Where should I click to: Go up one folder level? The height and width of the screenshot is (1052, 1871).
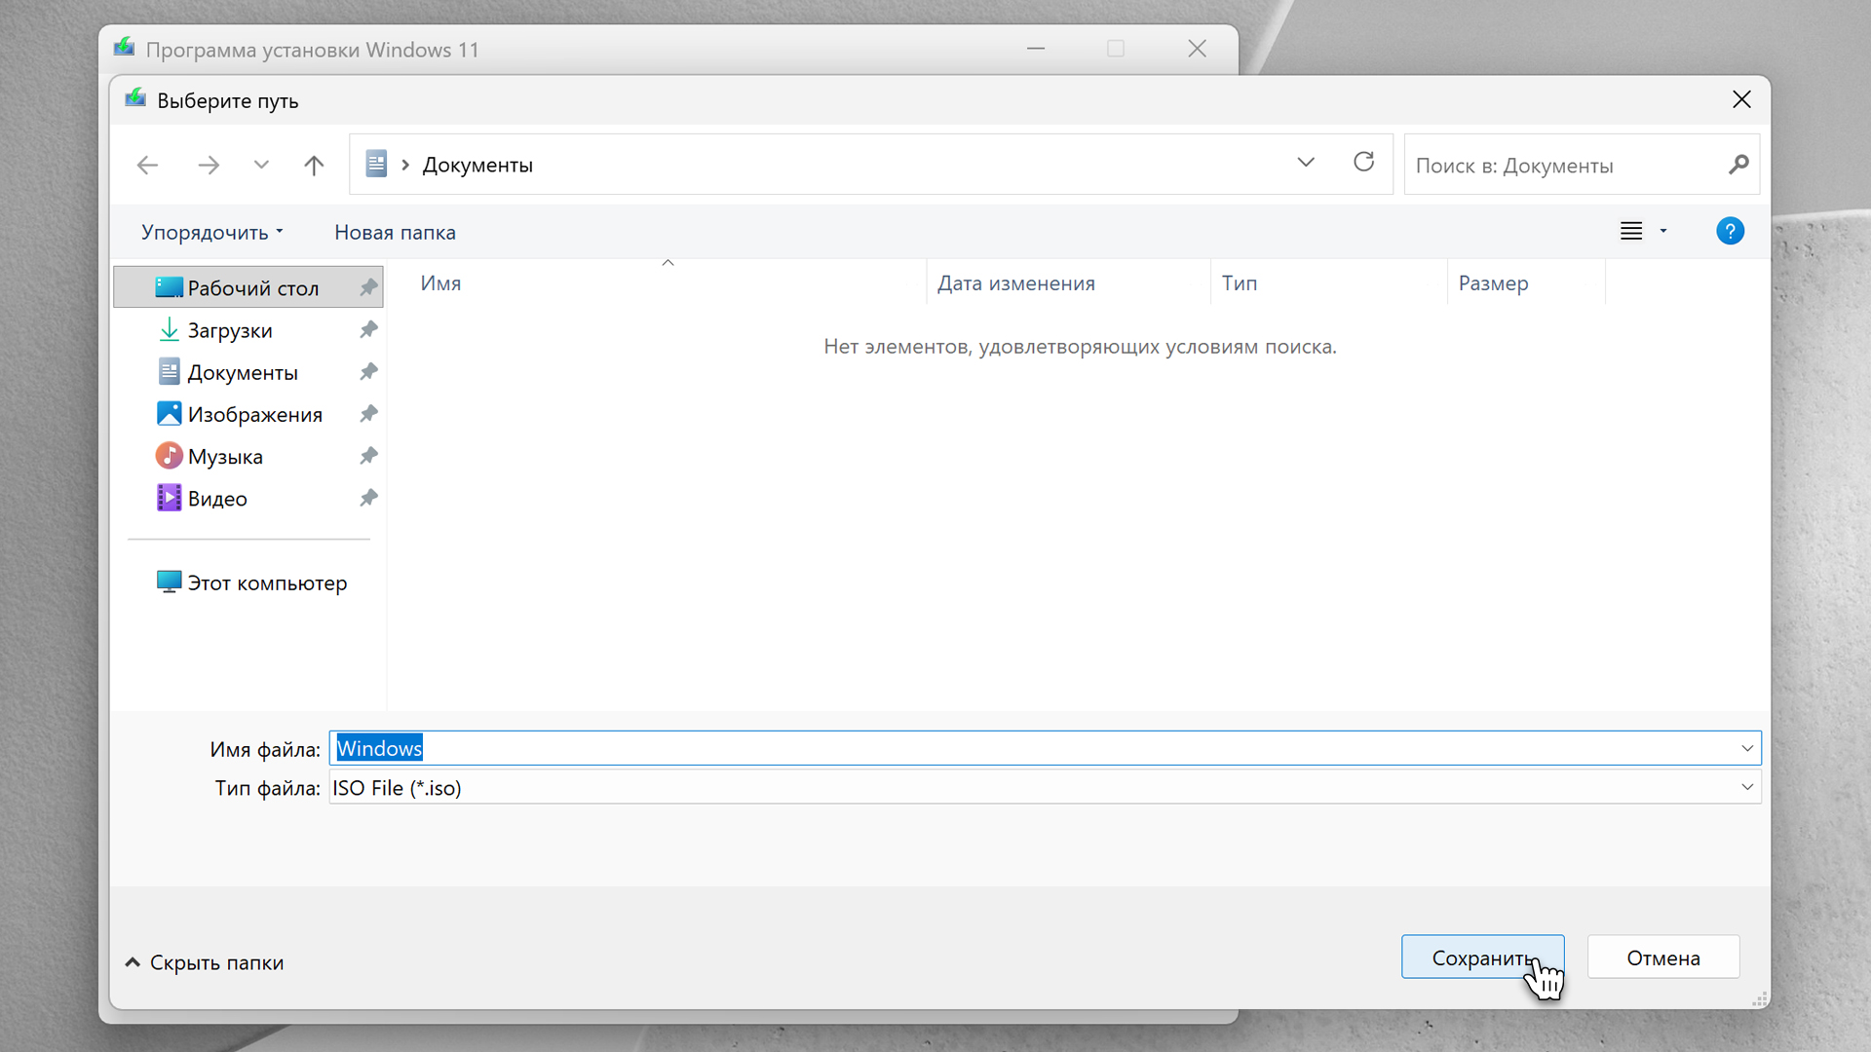tap(313, 165)
